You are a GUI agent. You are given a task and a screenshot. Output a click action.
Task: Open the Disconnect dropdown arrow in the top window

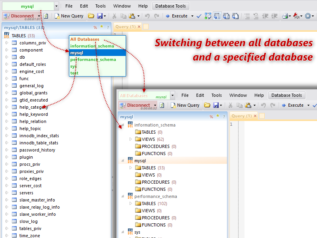pos(39,16)
